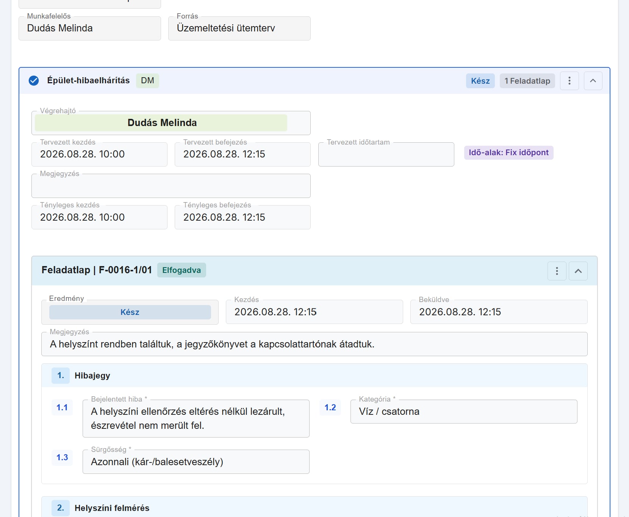Select the Idő-alak: Fix időpont tag
Viewport: 629px width, 517px height.
coord(509,153)
